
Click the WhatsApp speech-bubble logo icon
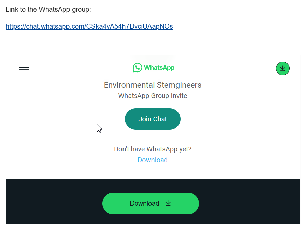pos(137,68)
